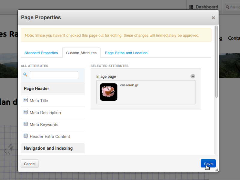Click the Meta Title attribute icon
This screenshot has height=180, width=240.
[x=25, y=100]
